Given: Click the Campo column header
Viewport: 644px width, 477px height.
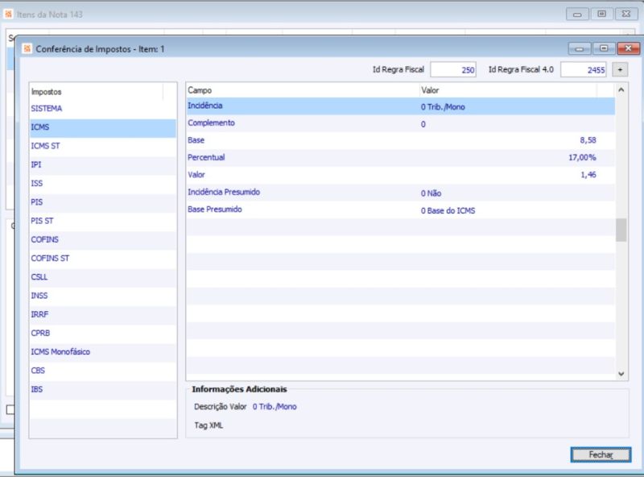Looking at the screenshot, I should click(303, 90).
